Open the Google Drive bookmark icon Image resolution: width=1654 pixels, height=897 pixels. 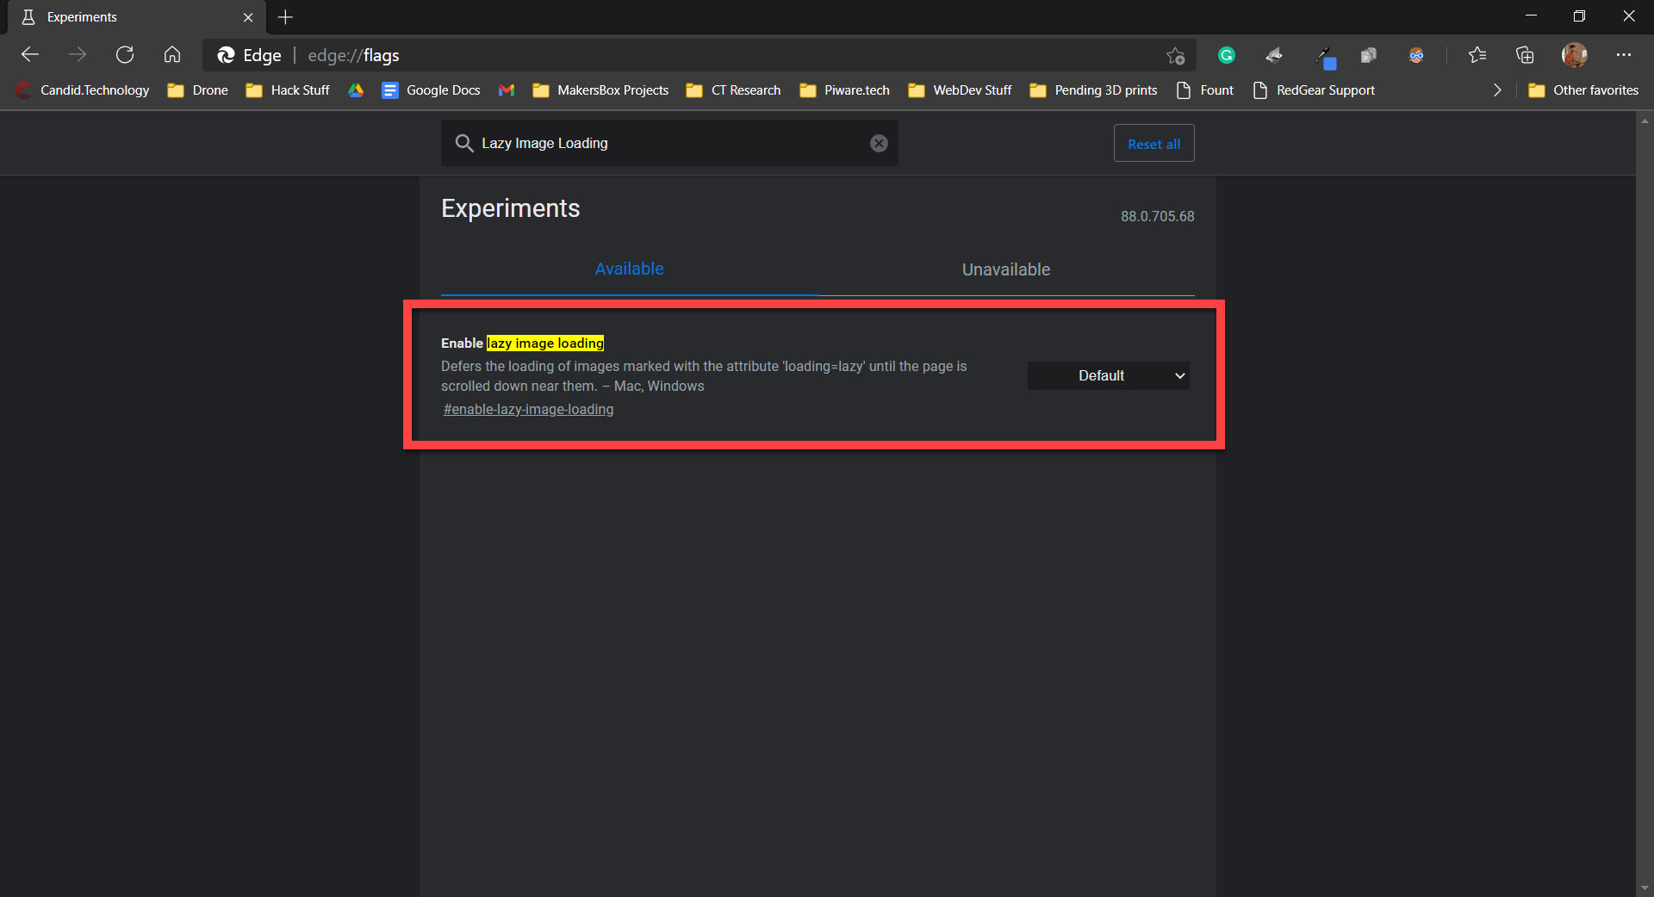(356, 90)
